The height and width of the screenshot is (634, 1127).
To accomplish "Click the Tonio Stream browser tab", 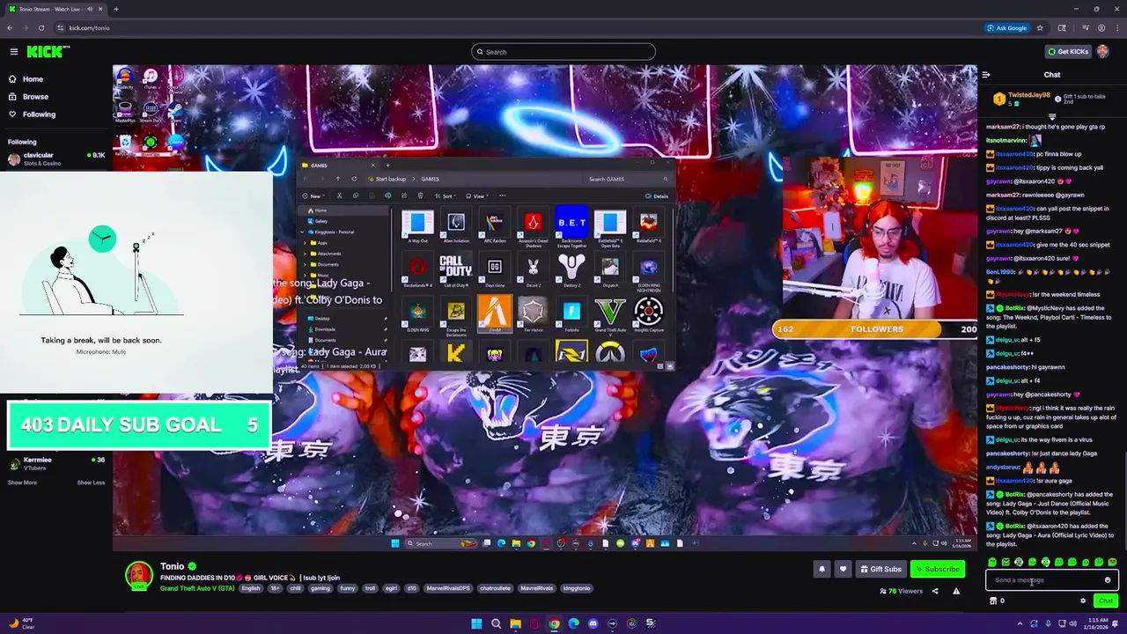I will pyautogui.click(x=55, y=9).
